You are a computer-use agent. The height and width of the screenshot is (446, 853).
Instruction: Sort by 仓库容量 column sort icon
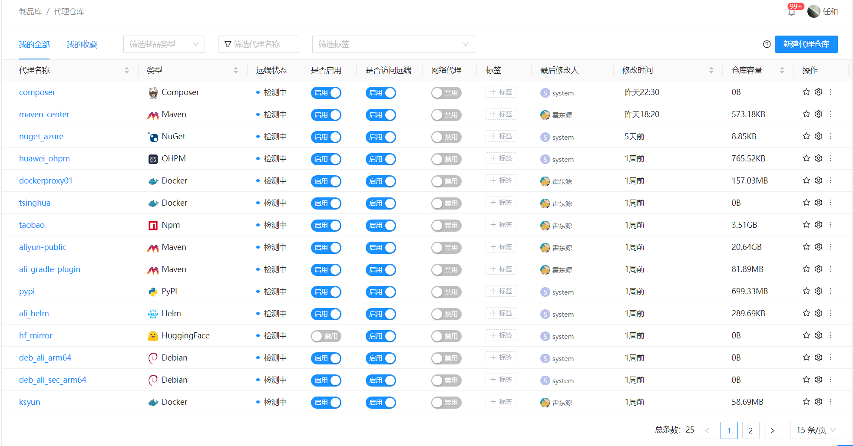coord(782,70)
